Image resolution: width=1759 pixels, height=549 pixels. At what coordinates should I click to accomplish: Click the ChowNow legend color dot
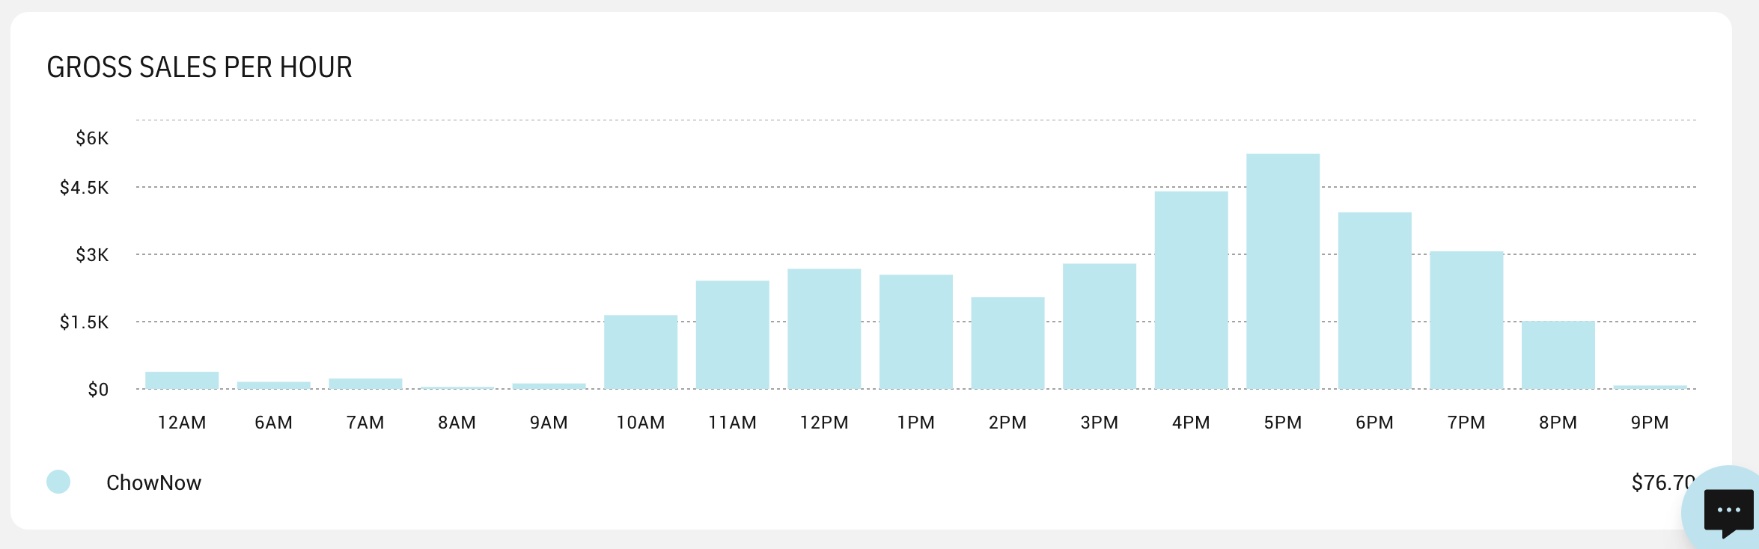coord(58,482)
